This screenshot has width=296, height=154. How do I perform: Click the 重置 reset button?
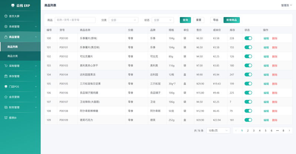(x=199, y=20)
